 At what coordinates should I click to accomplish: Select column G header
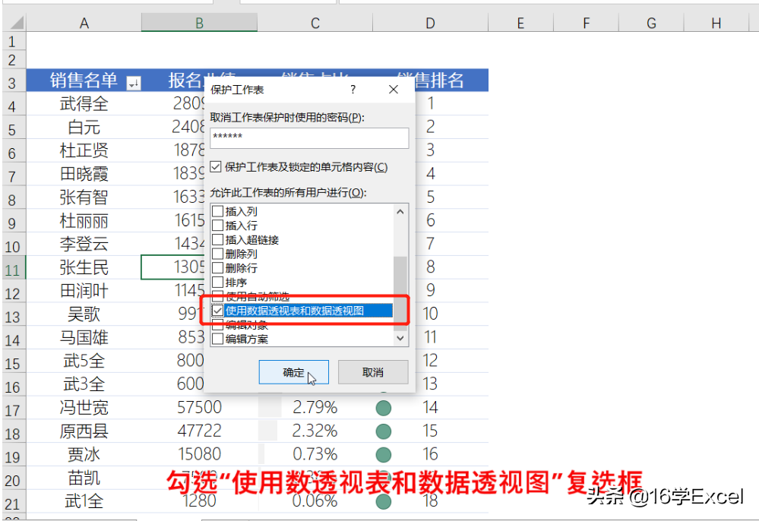pyautogui.click(x=652, y=23)
